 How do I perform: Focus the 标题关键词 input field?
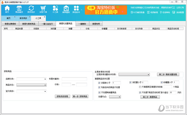[x=74, y=79]
